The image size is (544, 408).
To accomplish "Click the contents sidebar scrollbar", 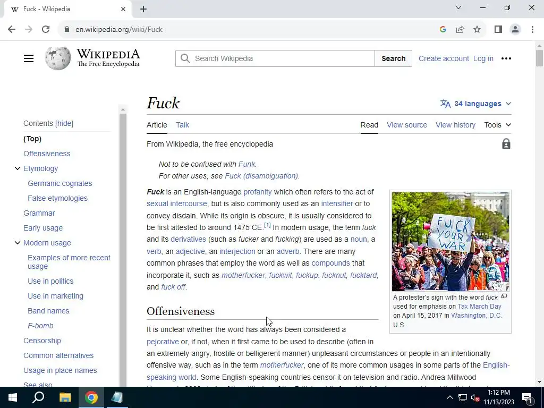I will tap(123, 250).
